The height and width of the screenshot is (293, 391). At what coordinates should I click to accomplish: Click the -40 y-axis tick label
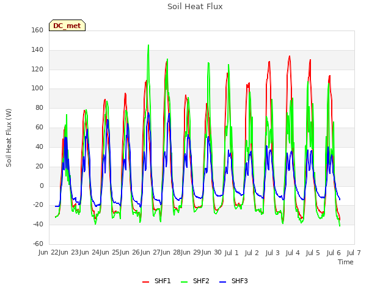click(x=38, y=224)
